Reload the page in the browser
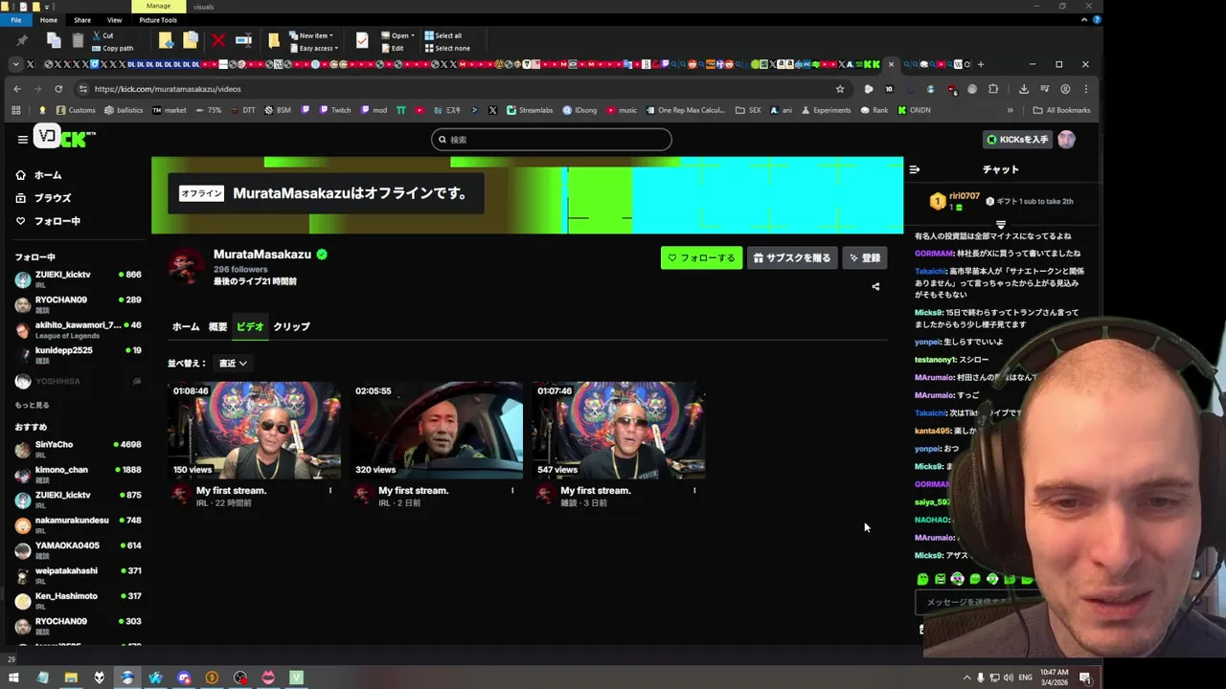Image resolution: width=1226 pixels, height=689 pixels. 58,89
